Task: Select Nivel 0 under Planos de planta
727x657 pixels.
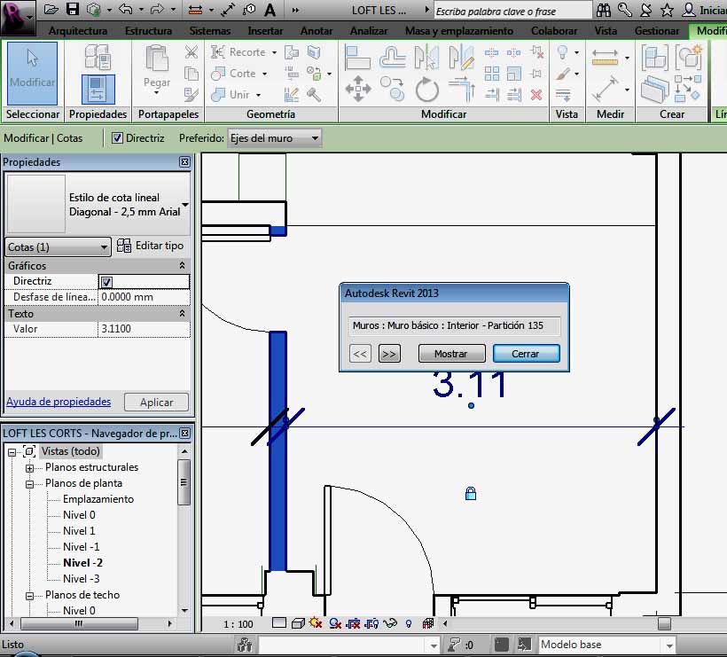Action: pyautogui.click(x=79, y=515)
